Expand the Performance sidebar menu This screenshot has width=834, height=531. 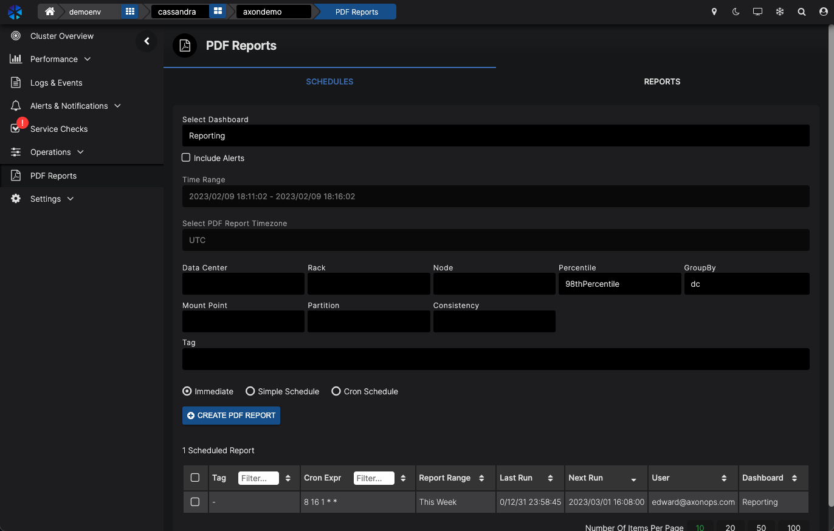point(54,59)
